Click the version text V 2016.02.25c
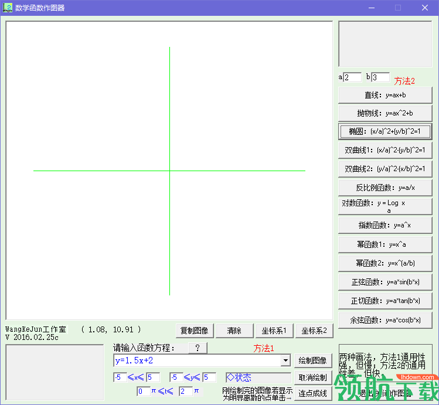 [32, 337]
